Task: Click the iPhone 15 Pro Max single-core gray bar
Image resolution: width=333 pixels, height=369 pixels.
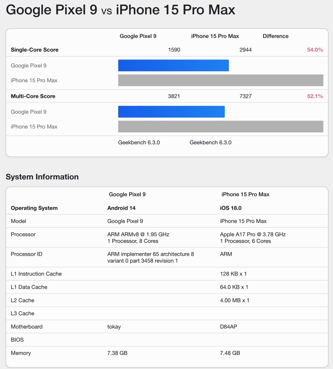Action: (x=221, y=80)
